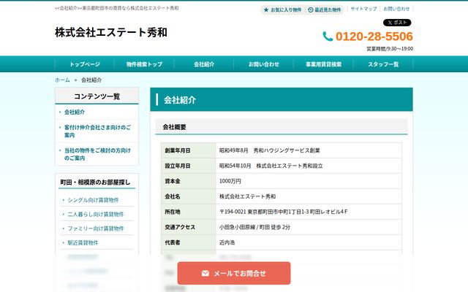Click the 会社紹介 main page heading

click(180, 100)
